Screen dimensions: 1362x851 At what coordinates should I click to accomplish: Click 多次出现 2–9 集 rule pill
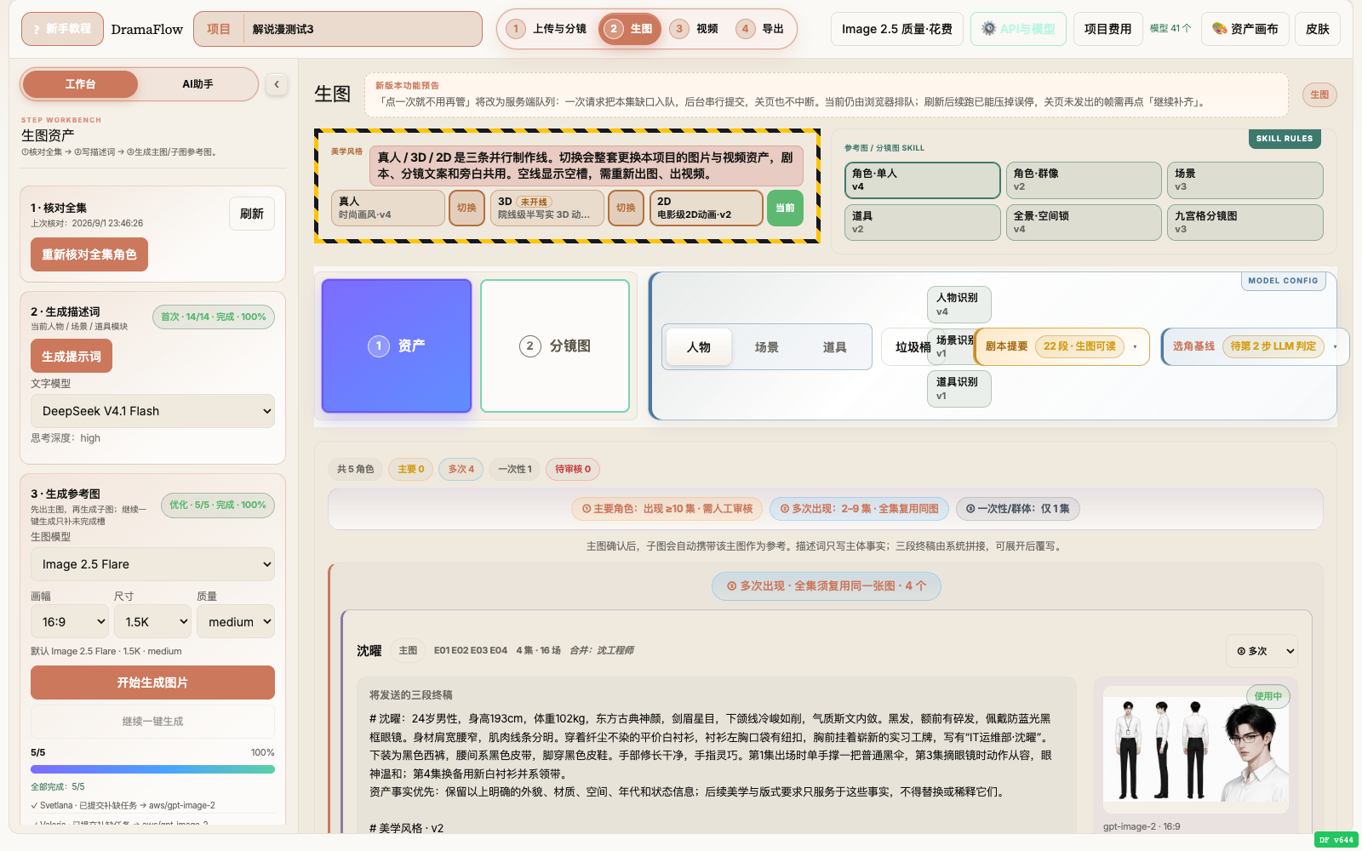click(x=859, y=509)
